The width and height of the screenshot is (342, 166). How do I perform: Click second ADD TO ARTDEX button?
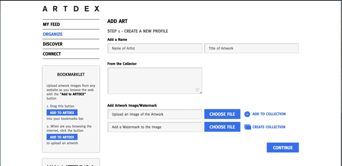(x=62, y=137)
